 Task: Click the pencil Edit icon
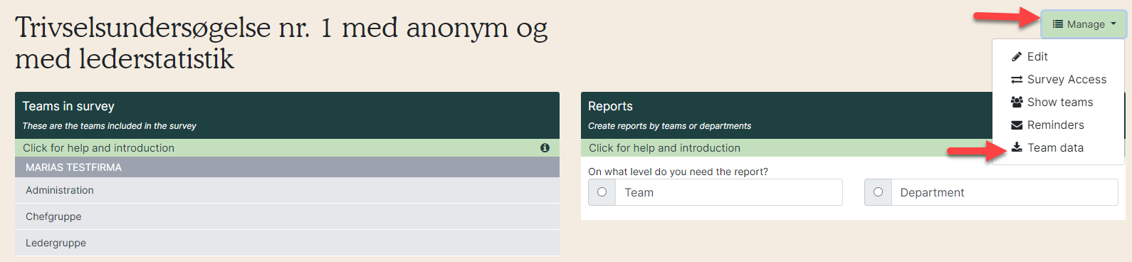click(x=1017, y=57)
